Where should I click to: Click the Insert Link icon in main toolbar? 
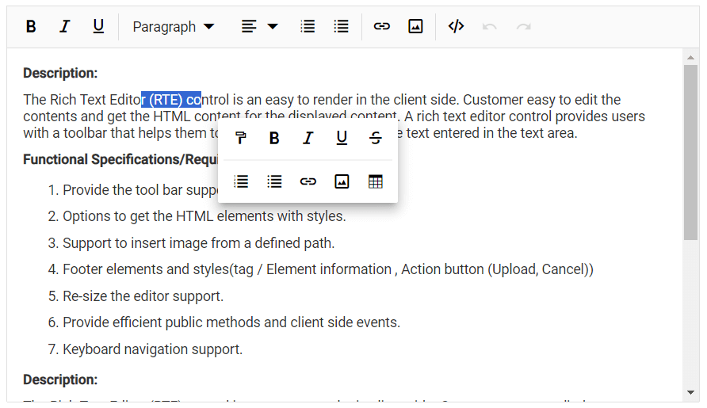pyautogui.click(x=382, y=26)
